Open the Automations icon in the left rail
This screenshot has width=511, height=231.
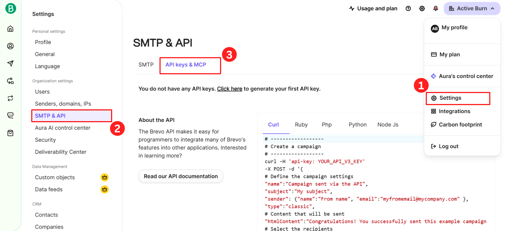pyautogui.click(x=10, y=81)
